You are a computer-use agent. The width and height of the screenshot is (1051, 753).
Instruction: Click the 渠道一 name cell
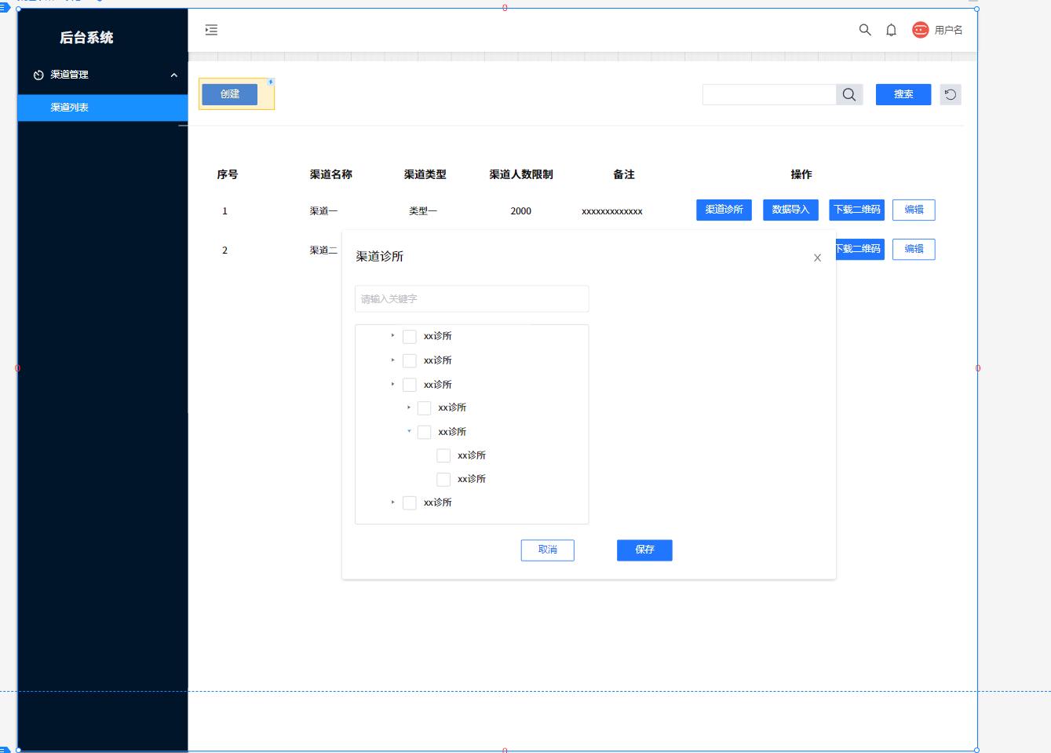coord(323,211)
